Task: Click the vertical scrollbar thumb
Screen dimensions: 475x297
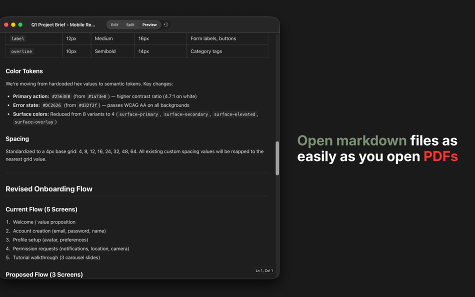Action: 277,158
